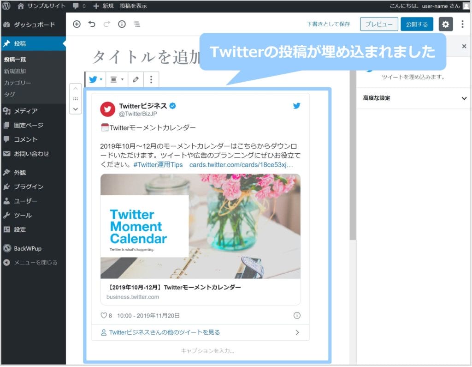
Task: Click the card title Twitterモーメントカレンダー
Action: click(176, 288)
